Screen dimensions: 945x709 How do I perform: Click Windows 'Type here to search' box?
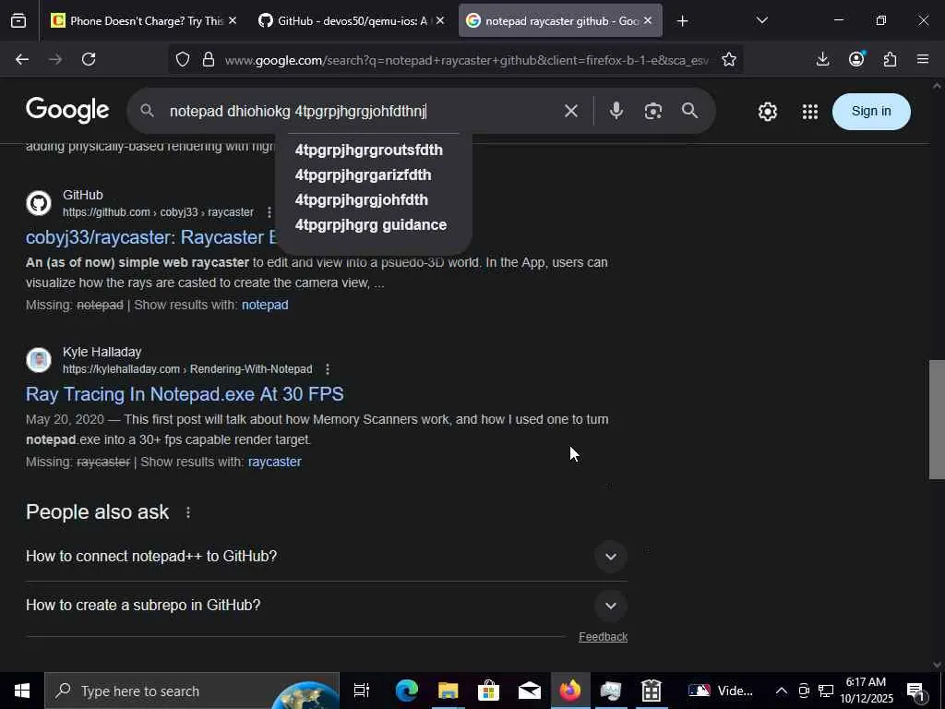coord(192,691)
